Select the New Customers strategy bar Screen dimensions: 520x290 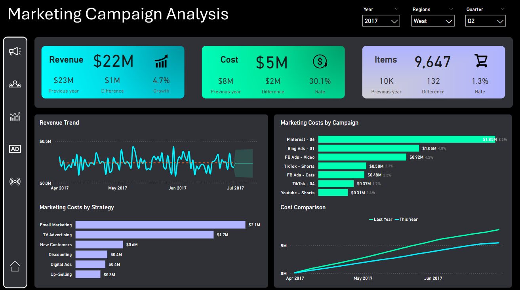[x=99, y=245]
